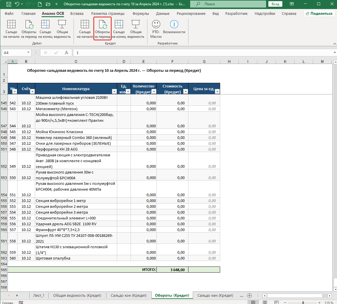
Task: Switch to the Главная tab
Action: point(28,14)
